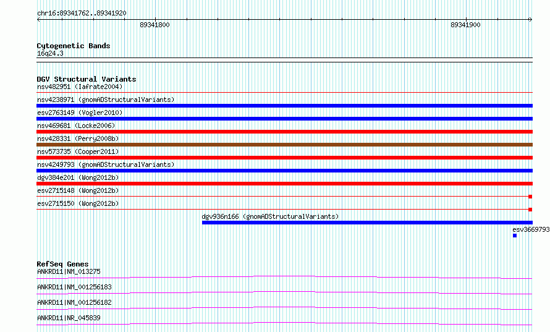The image size is (550, 332).
Task: Click the thin red line of nsv482951
Action: tap(284, 93)
